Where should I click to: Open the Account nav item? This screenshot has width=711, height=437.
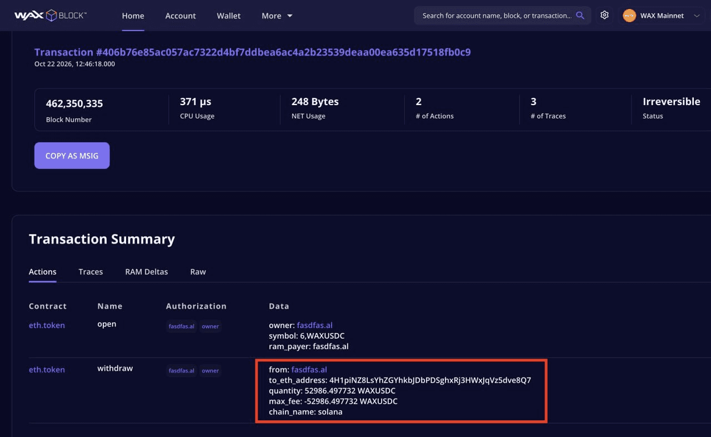tap(181, 16)
